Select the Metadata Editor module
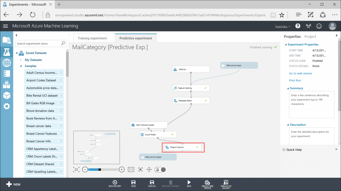Image resolution: width=341 pixels, height=191 pixels. pos(191,101)
